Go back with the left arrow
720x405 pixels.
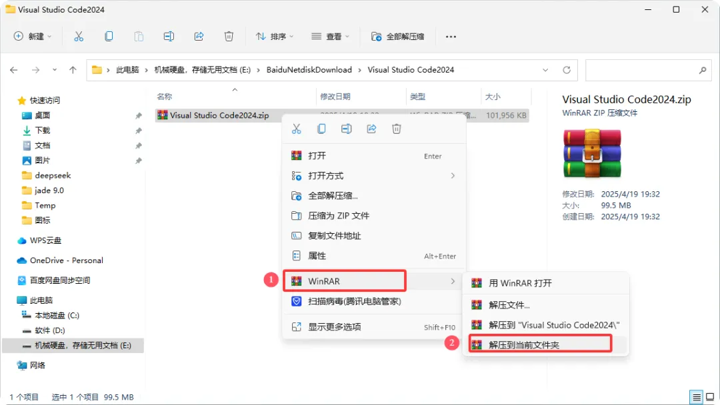pyautogui.click(x=14, y=70)
